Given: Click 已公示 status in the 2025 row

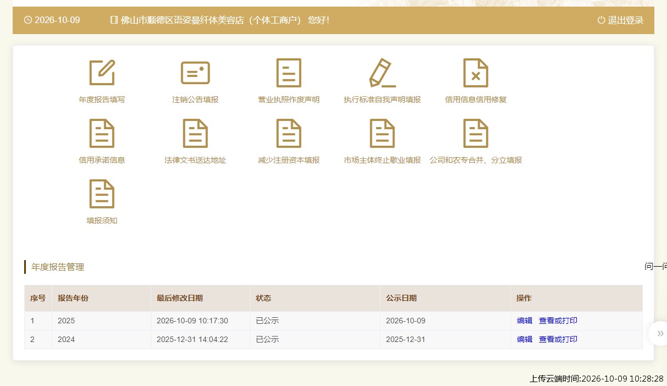Looking at the screenshot, I should tap(267, 321).
